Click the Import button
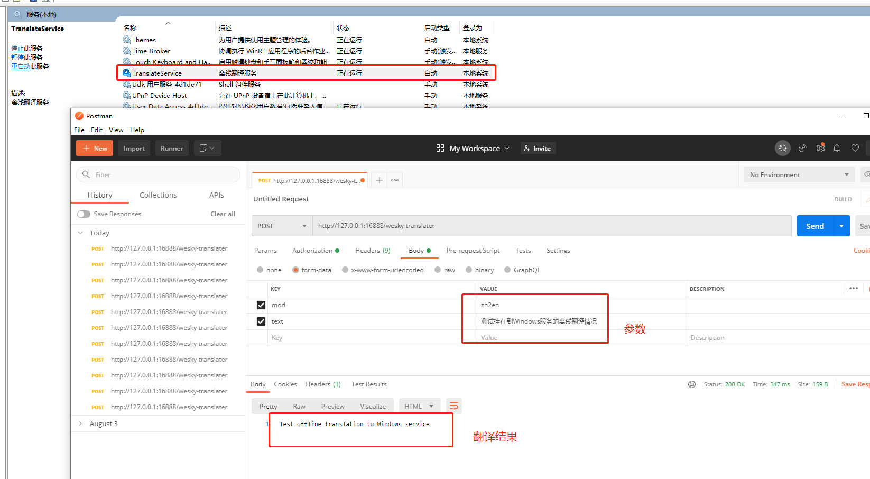This screenshot has height=479, width=870. pos(134,148)
